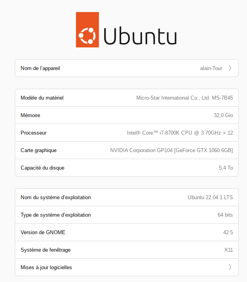Select the Ubuntu 22.04.1 LTS value
The width and height of the screenshot is (247, 282).
coord(210,198)
